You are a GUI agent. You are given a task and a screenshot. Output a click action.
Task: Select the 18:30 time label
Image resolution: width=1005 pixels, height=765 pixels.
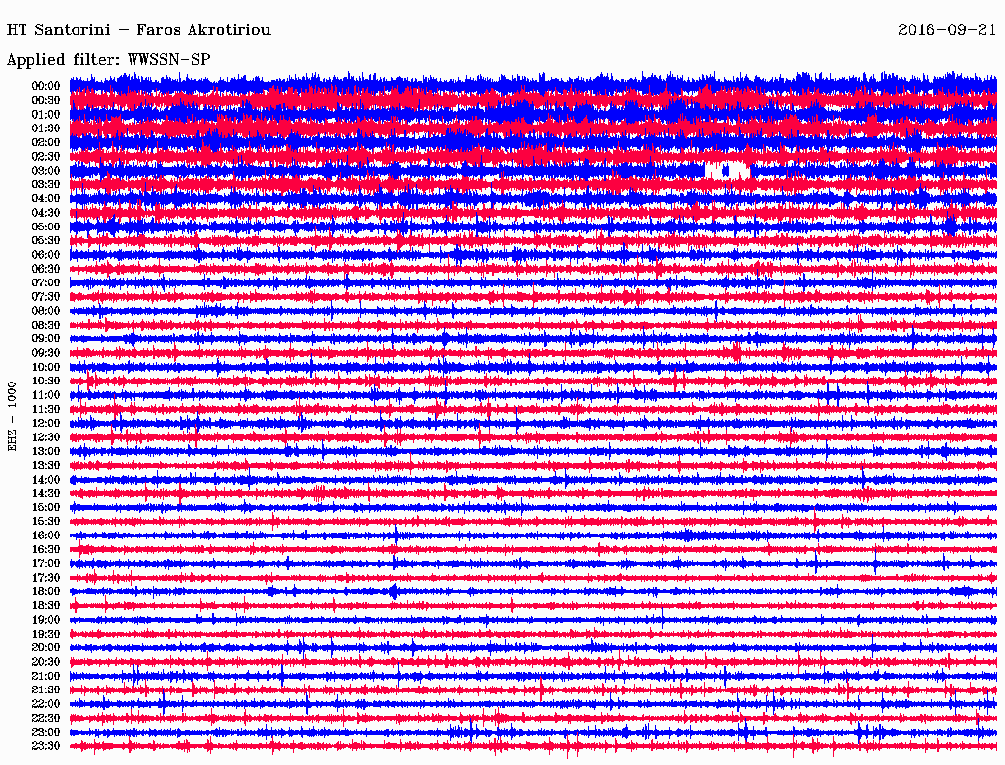pos(45,605)
